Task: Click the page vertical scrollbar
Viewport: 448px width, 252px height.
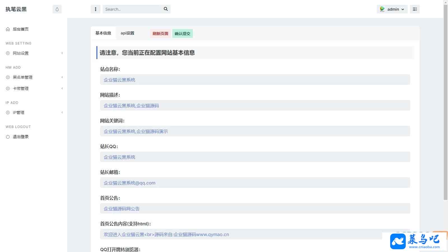Action: (445, 102)
